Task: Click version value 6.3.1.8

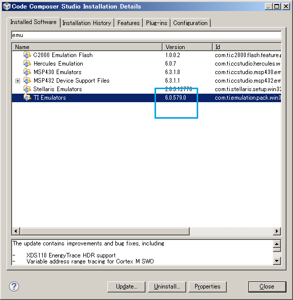Action: 173,72
